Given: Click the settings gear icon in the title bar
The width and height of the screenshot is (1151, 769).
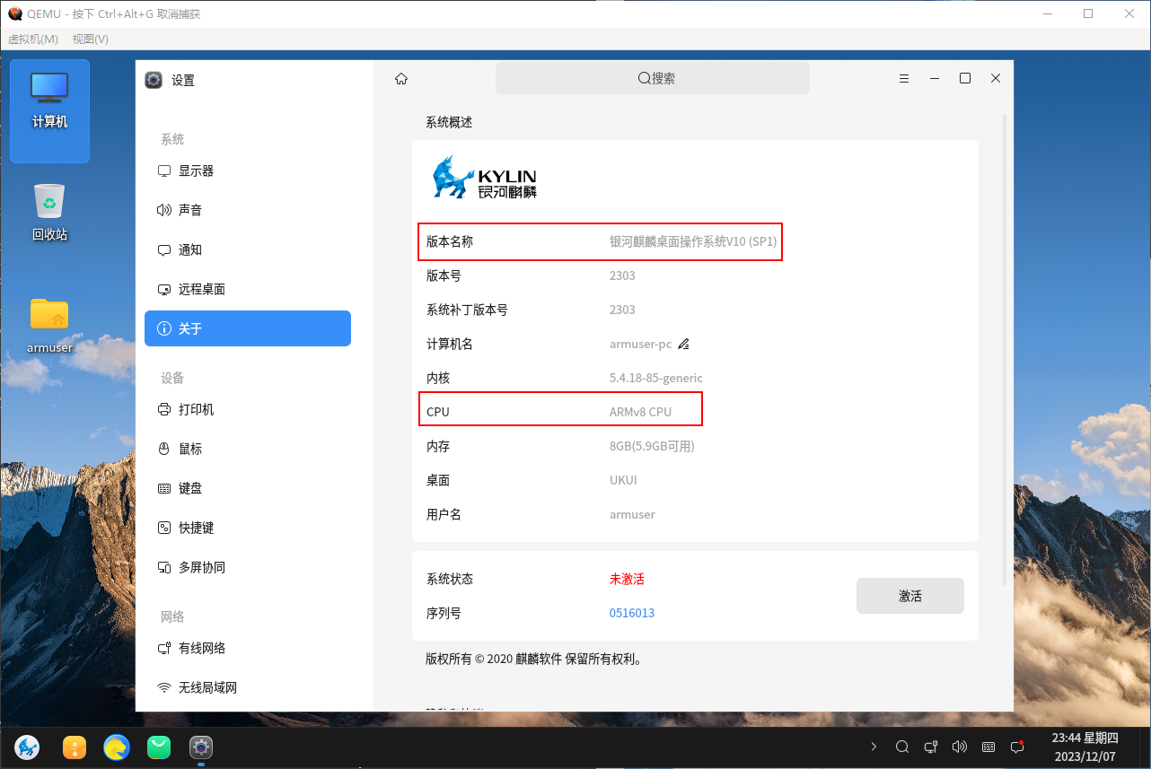Looking at the screenshot, I should (154, 80).
